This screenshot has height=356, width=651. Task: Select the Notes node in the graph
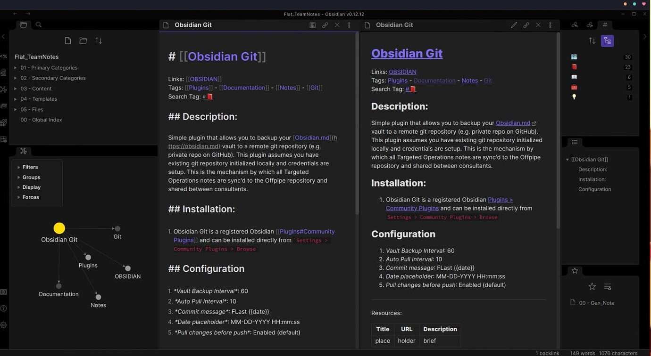pyautogui.click(x=98, y=297)
